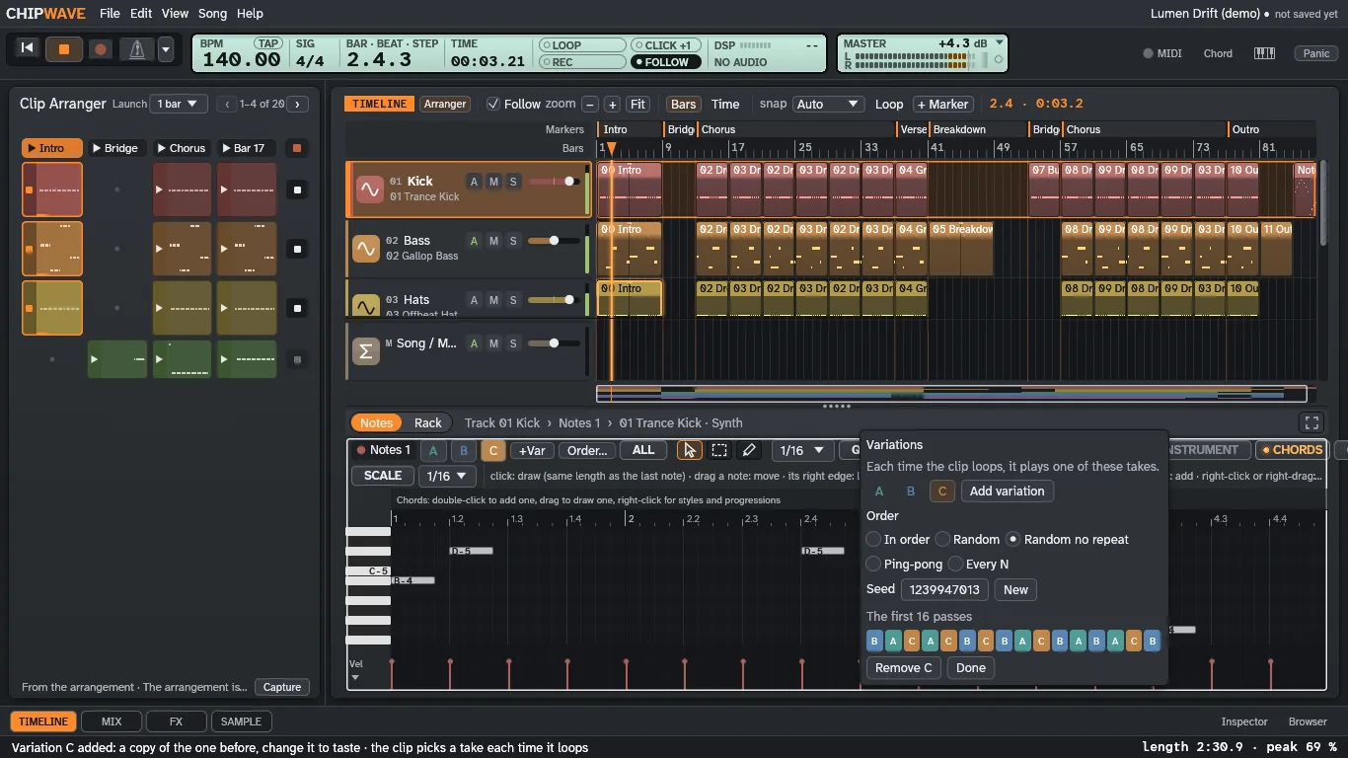
Task: Select the Ping-pong order option
Action: [873, 564]
